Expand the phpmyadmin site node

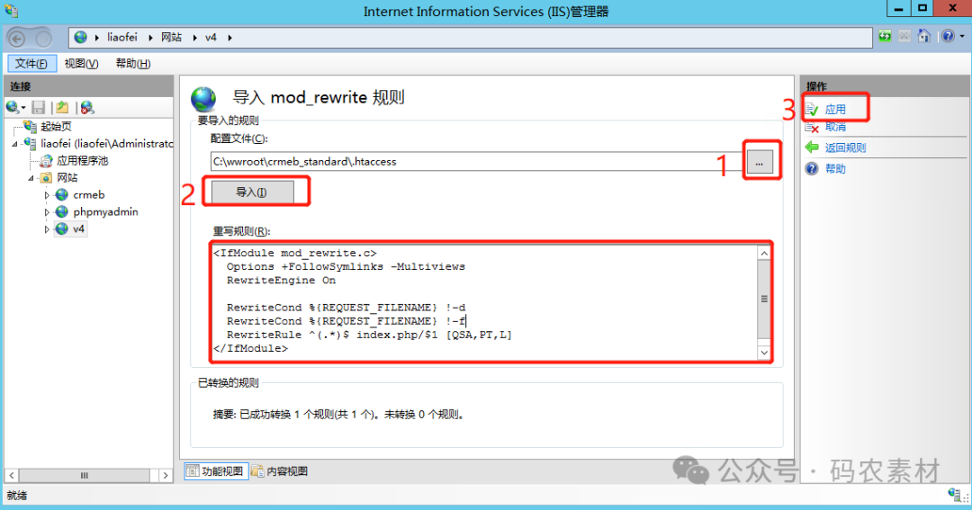coord(47,212)
